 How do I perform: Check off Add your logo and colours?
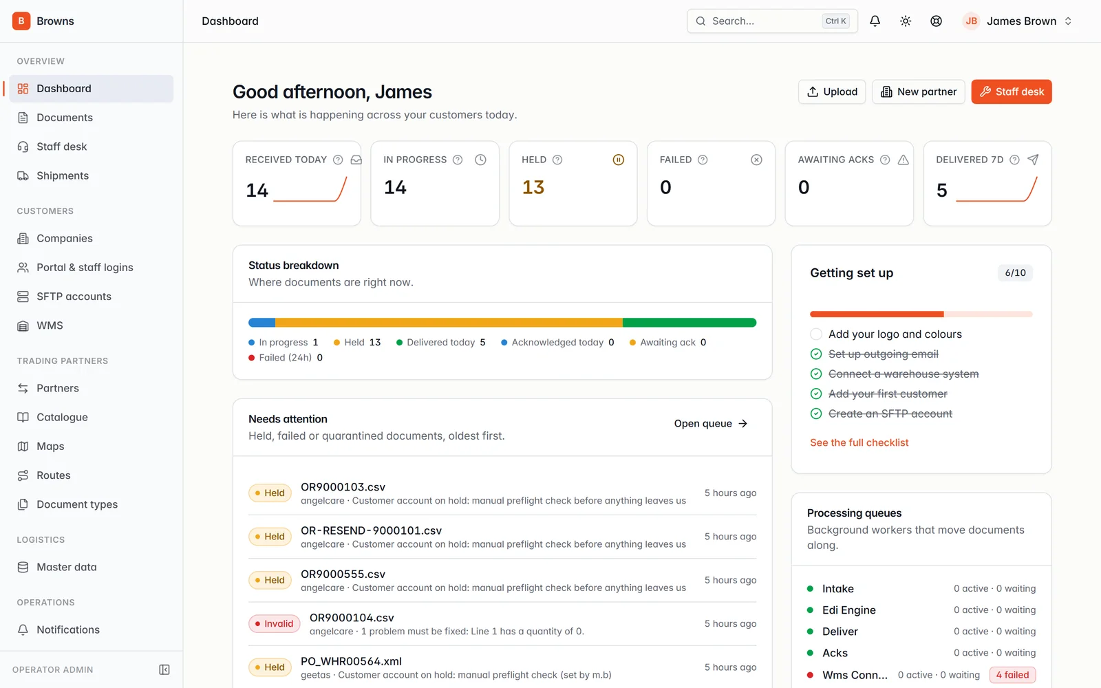(816, 334)
